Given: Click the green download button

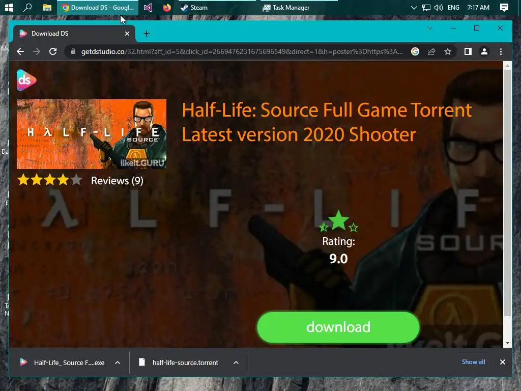Looking at the screenshot, I should 338,327.
